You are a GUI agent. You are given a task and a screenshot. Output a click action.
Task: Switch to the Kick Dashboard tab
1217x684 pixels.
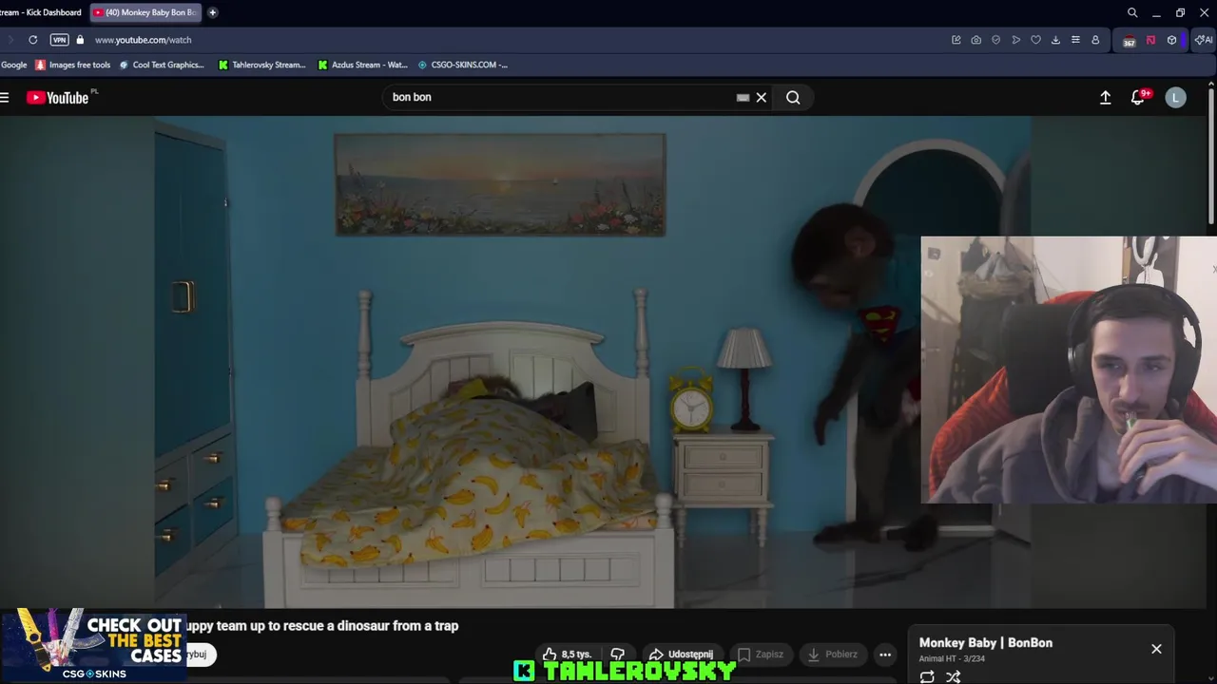[42, 12]
